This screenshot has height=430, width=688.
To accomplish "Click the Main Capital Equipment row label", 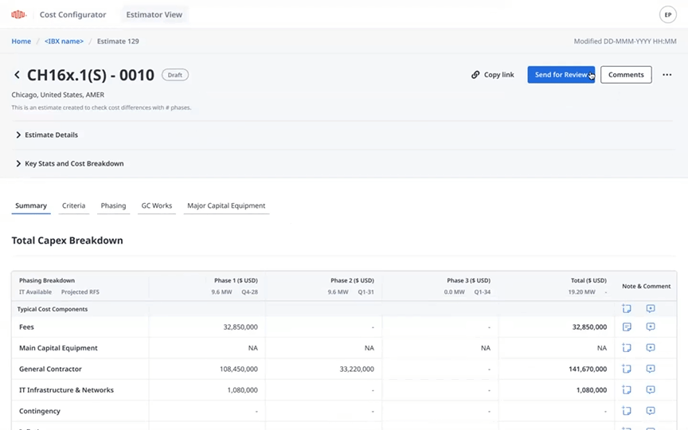I will (x=58, y=348).
